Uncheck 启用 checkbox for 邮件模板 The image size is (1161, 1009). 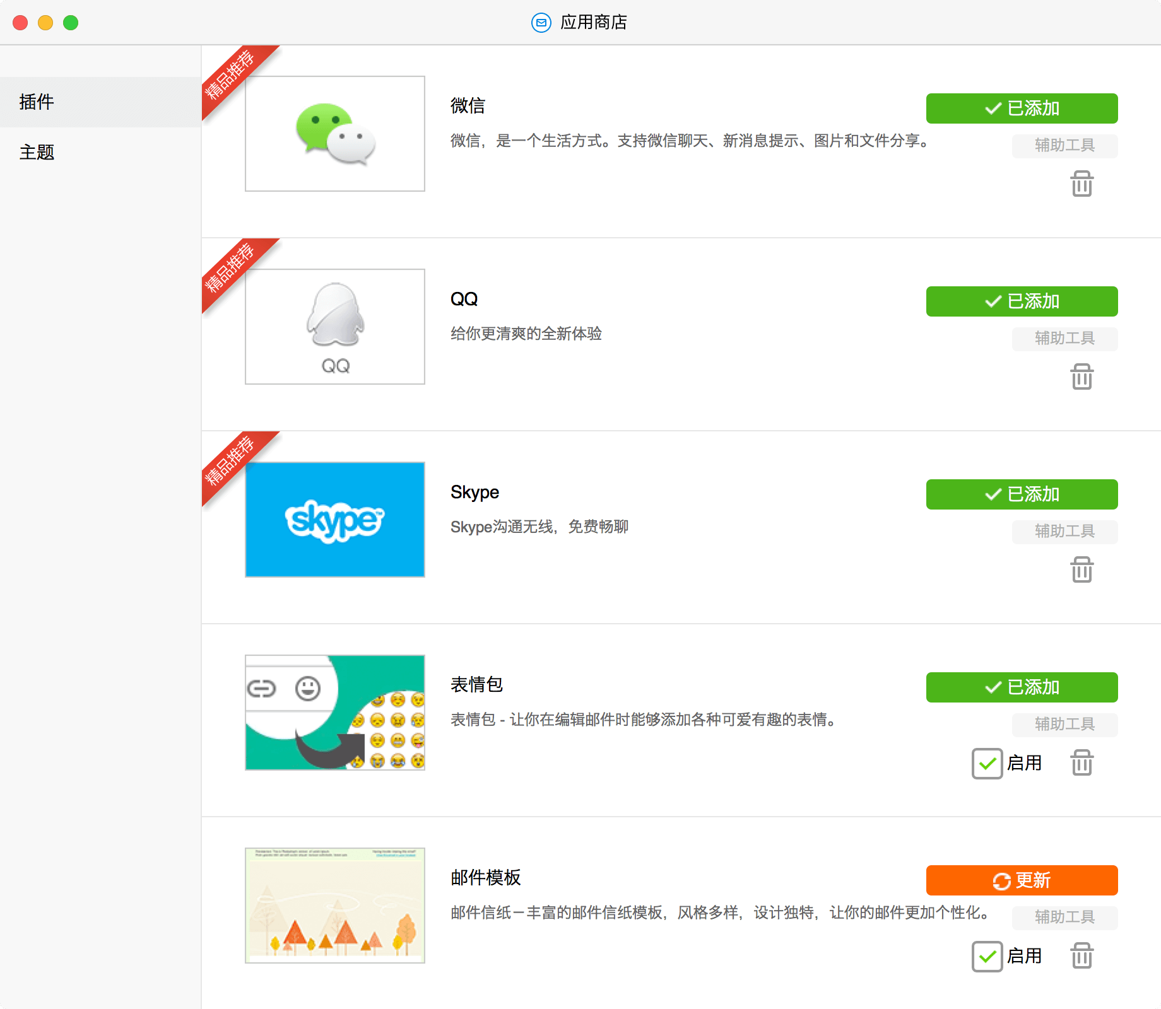pos(987,957)
